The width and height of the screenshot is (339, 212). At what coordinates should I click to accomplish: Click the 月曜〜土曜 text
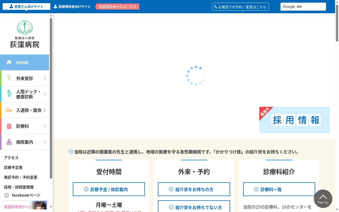coord(109,205)
